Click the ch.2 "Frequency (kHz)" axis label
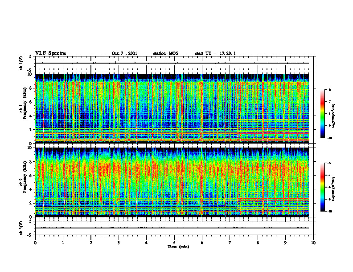353x272 pixels. (25, 176)
